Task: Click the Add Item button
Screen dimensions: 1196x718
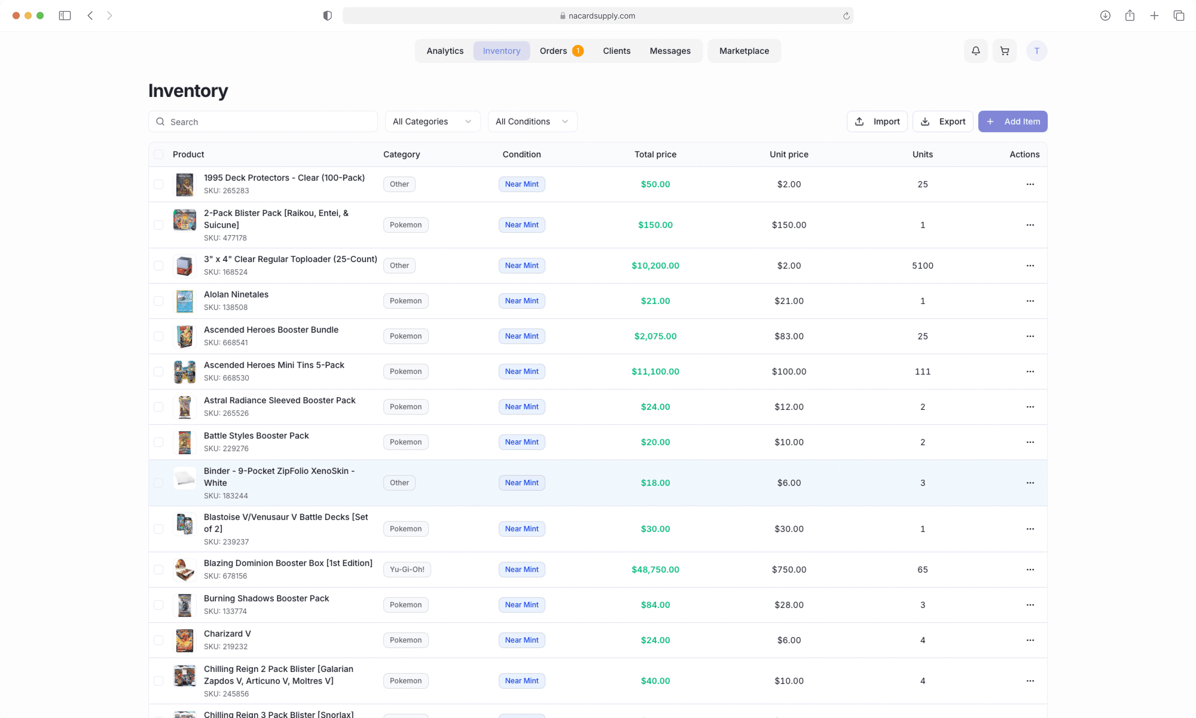Action: 1012,122
